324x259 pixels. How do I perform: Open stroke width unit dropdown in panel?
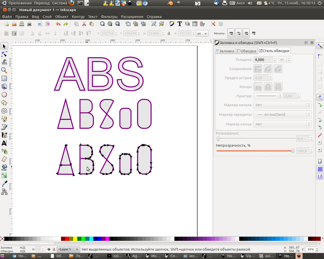285,60
